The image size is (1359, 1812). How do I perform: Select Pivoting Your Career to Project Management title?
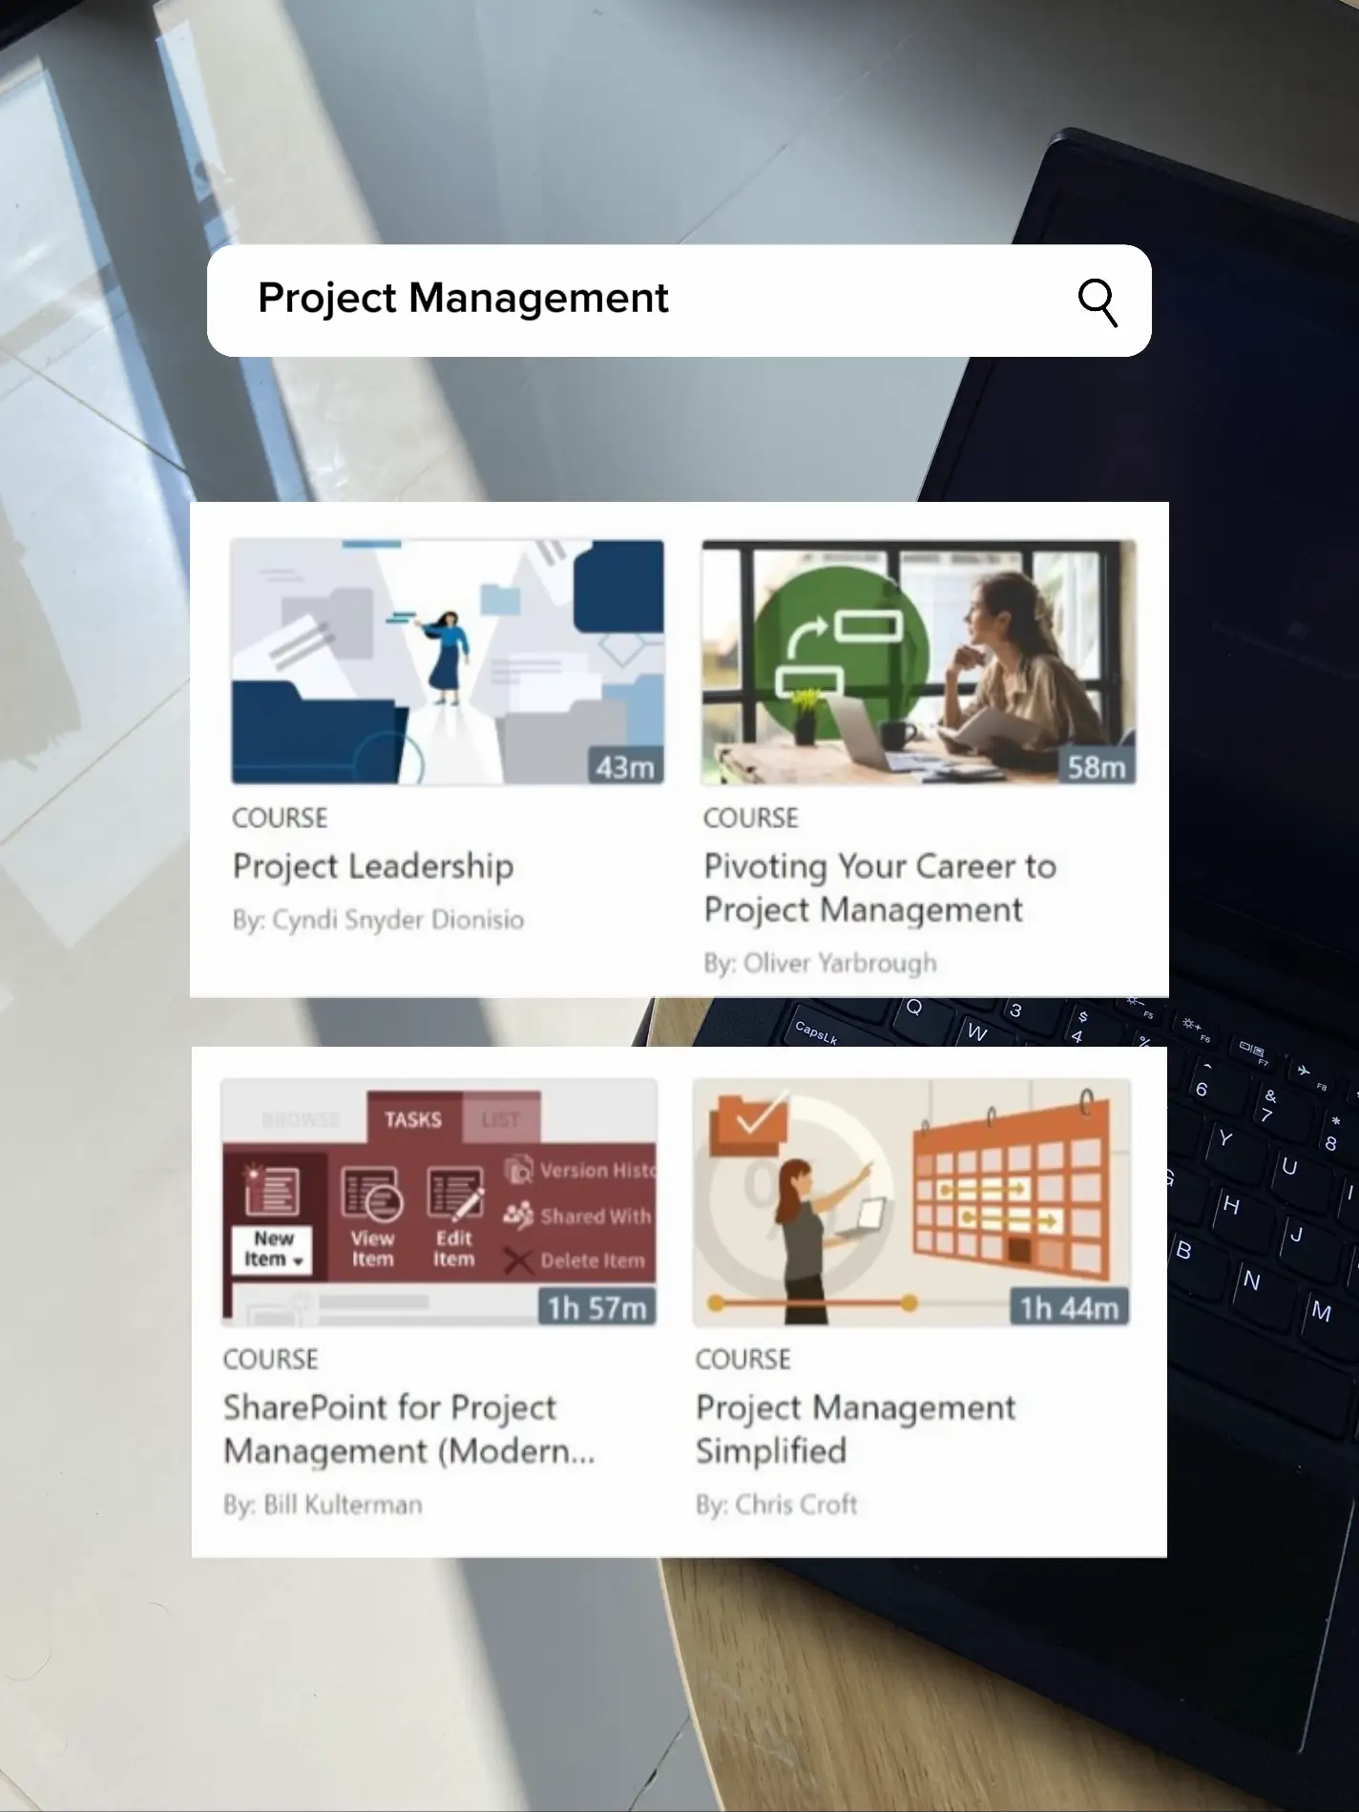880,888
